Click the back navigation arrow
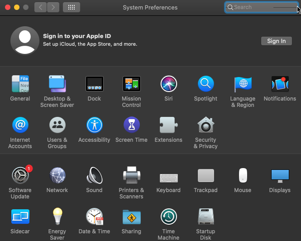Viewport: 301px width, 241px height. 41,7
